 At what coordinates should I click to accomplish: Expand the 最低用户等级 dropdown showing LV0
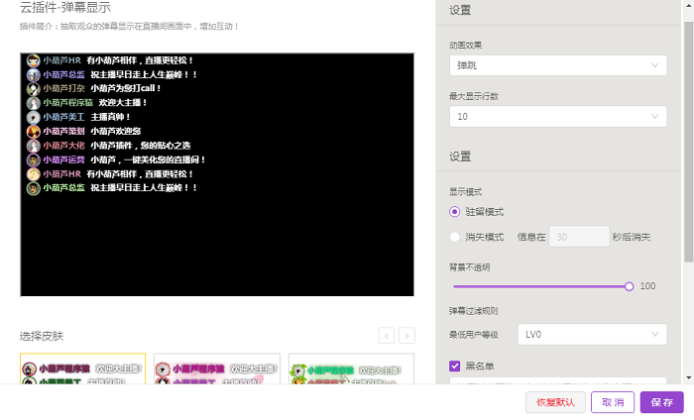tap(592, 334)
